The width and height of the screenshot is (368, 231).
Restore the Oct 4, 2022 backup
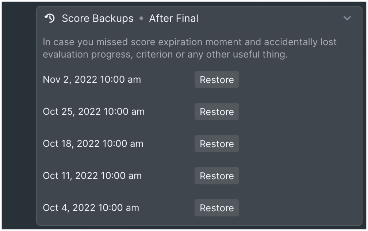(x=216, y=208)
